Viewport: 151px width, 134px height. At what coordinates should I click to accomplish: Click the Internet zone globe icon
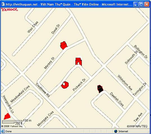click(x=116, y=131)
